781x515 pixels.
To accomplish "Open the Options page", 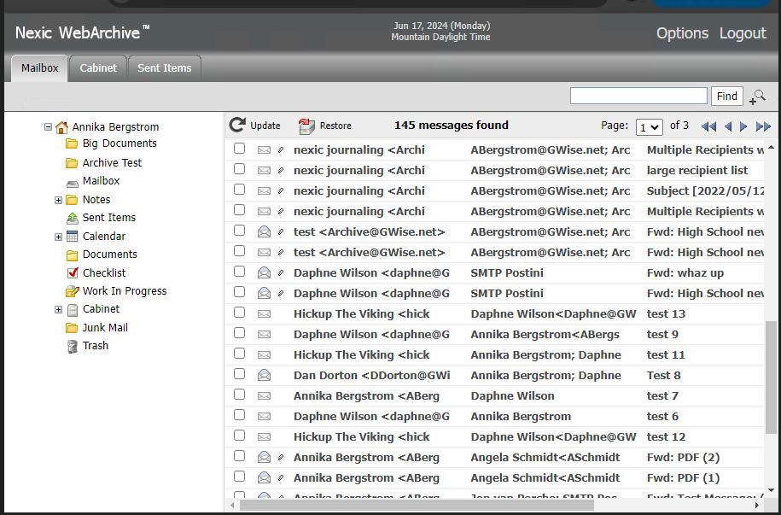I will click(x=682, y=33).
